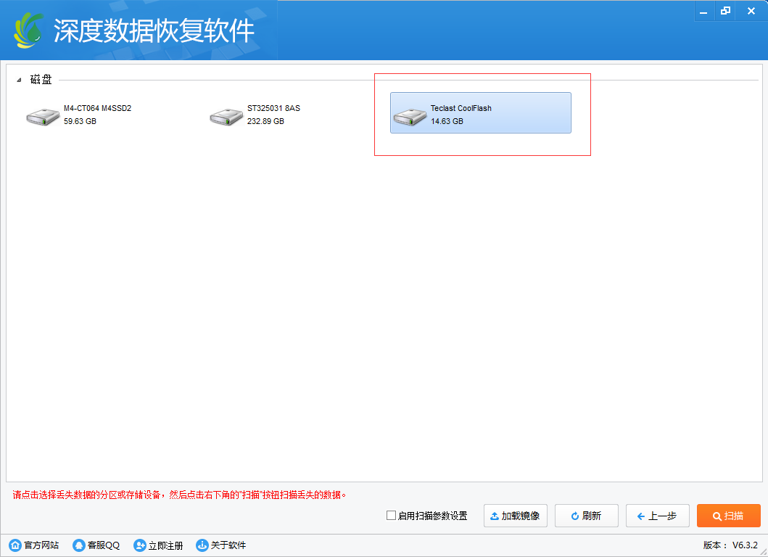Click the register user icon
Image resolution: width=768 pixels, height=557 pixels.
(139, 545)
